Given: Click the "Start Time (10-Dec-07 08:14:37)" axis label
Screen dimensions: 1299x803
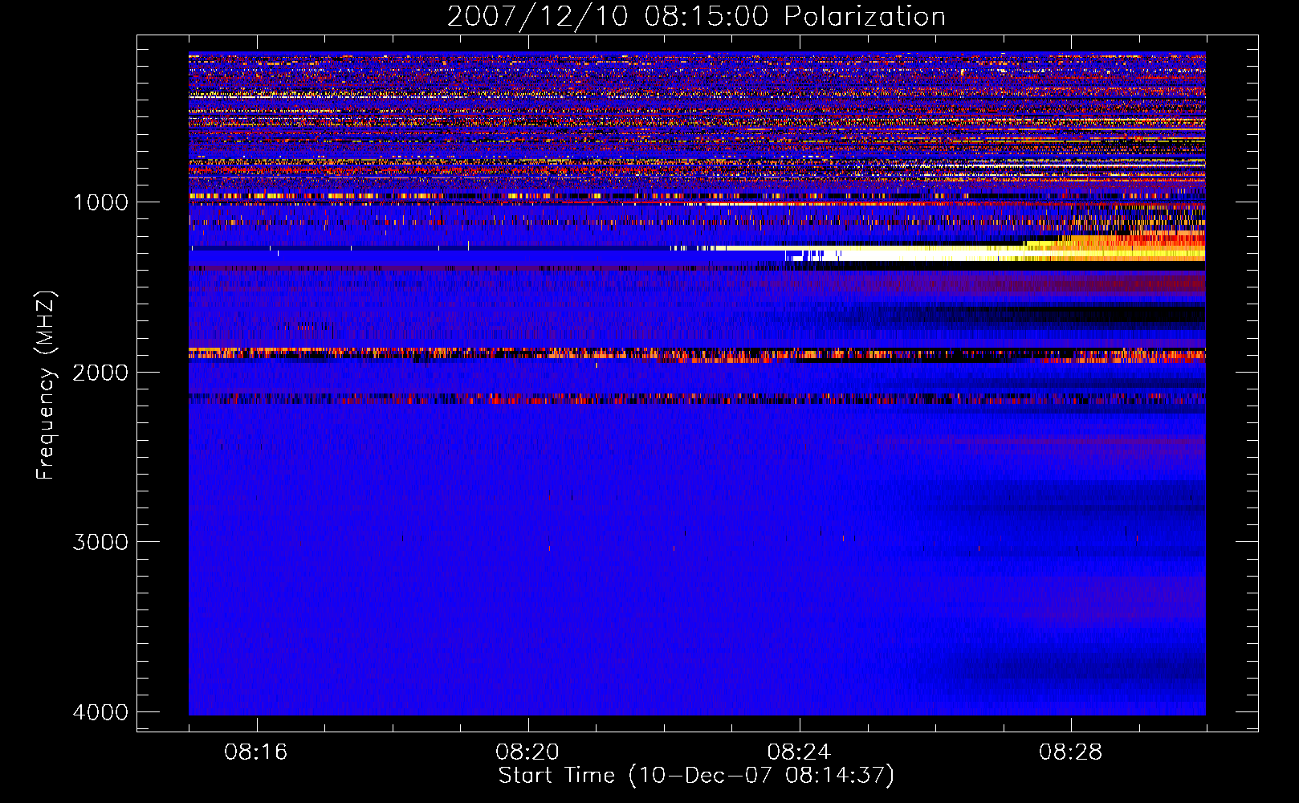Looking at the screenshot, I should 696,776.
